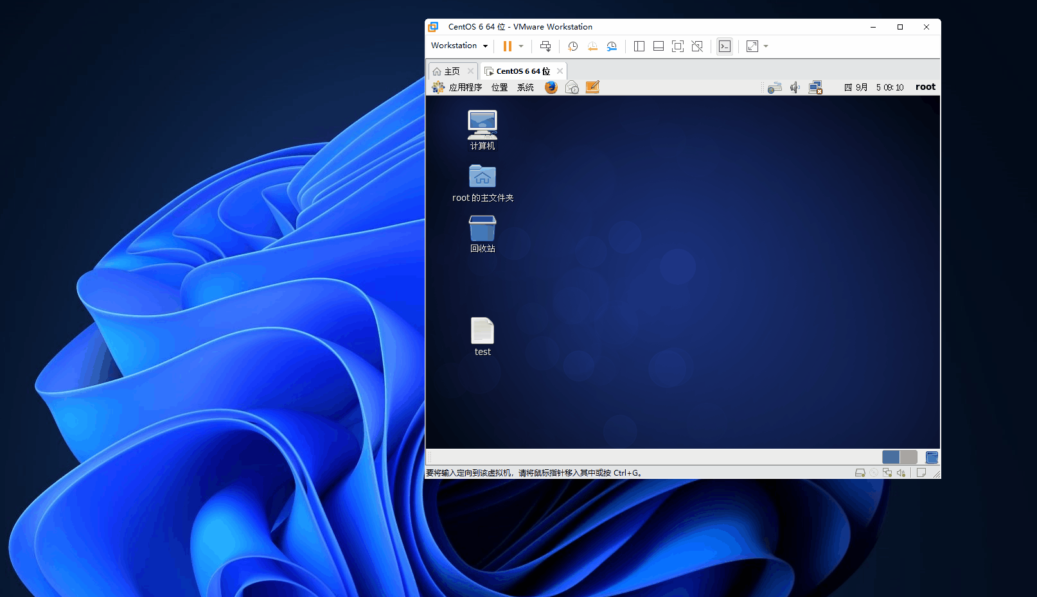Image resolution: width=1037 pixels, height=597 pixels.
Task: Launch Firefox from the CentOS panel
Action: pos(551,87)
